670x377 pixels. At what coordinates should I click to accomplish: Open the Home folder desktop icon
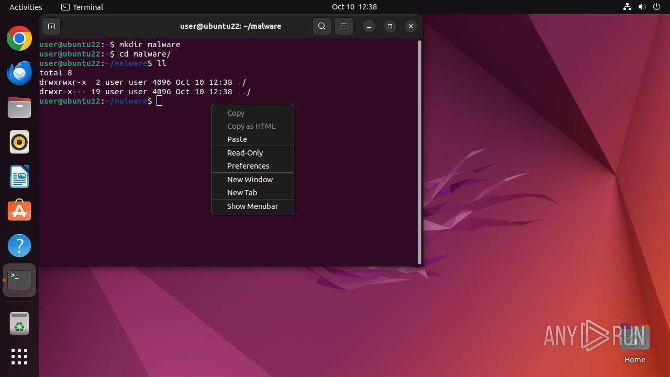(634, 342)
